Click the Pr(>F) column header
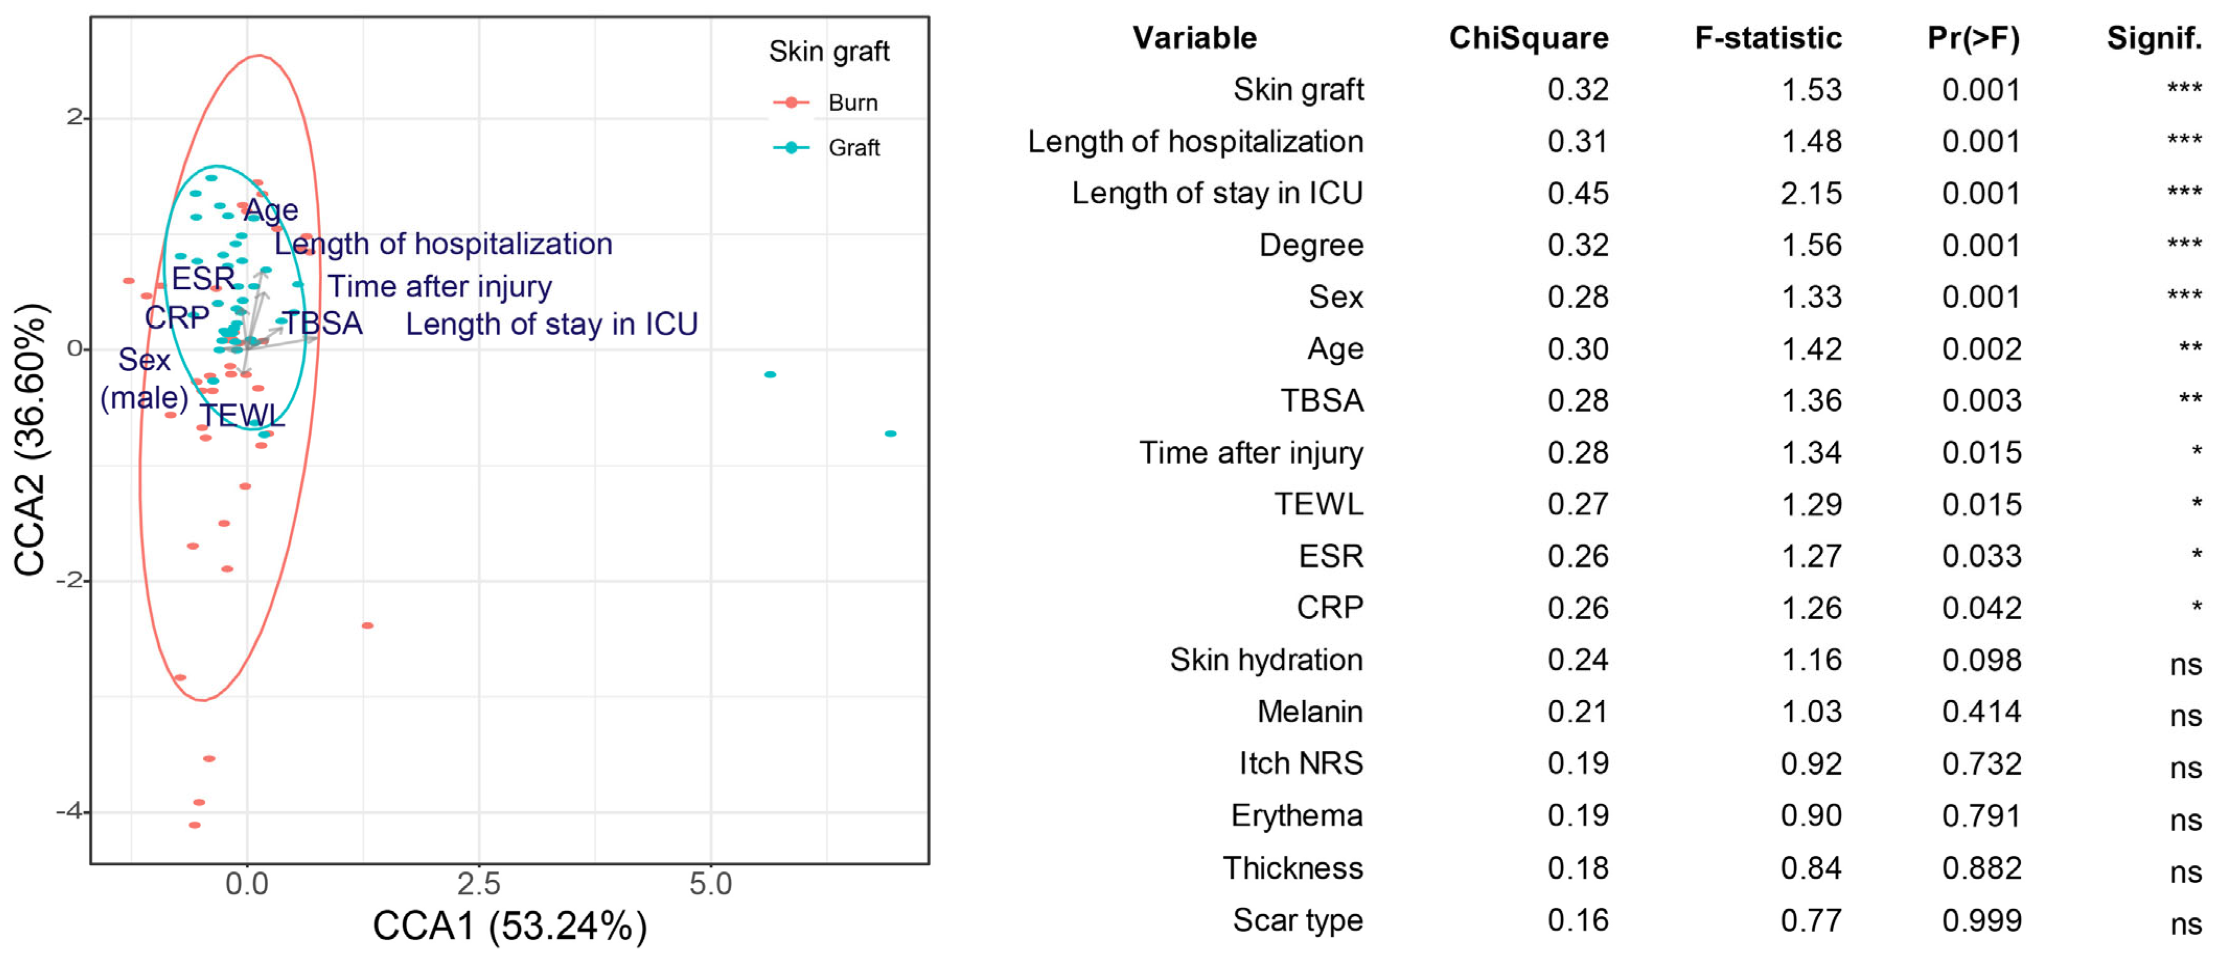The height and width of the screenshot is (957, 2226). (1973, 38)
